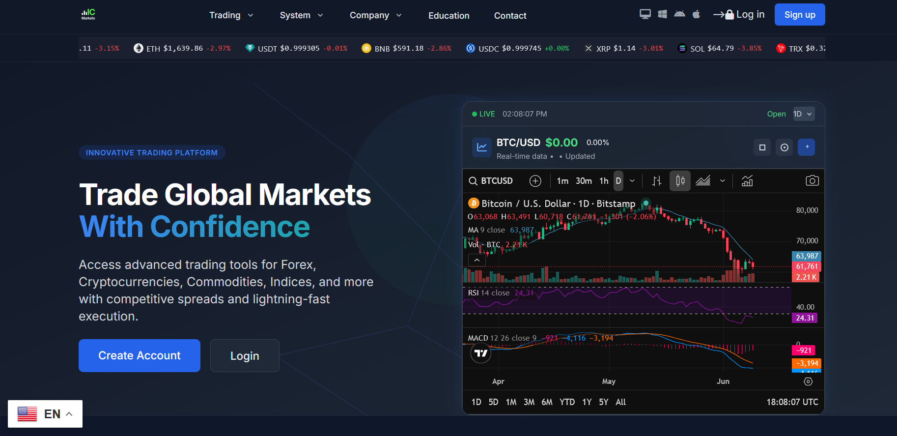
Task: Select the 3M date range tab
Action: click(529, 402)
